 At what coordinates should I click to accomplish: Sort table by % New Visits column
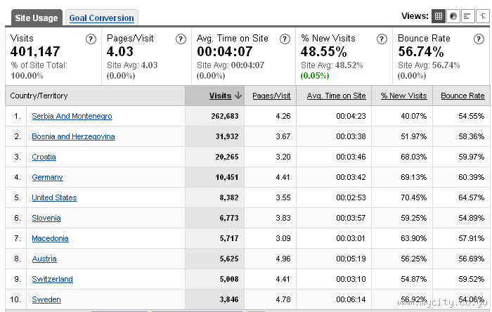click(403, 96)
